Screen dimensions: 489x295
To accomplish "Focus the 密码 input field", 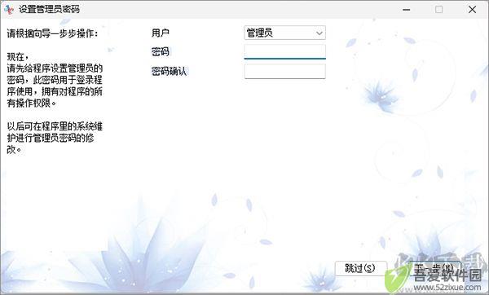I will [284, 51].
